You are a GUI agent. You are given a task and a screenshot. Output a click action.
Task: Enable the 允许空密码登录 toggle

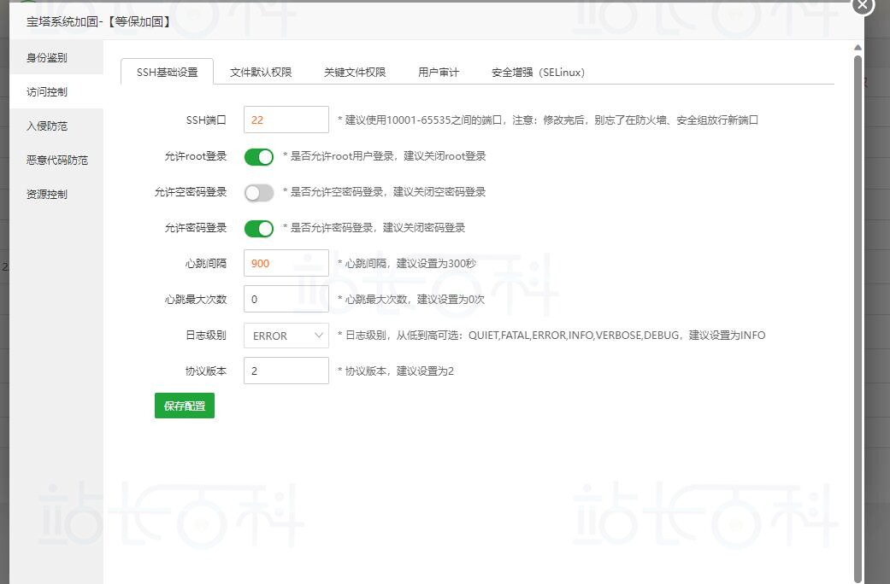click(258, 193)
